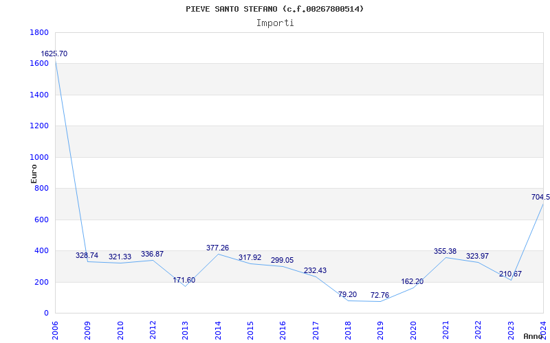Viewport: 550px width, 343px height.
Task: Click the data label 210.67
Action: click(510, 274)
